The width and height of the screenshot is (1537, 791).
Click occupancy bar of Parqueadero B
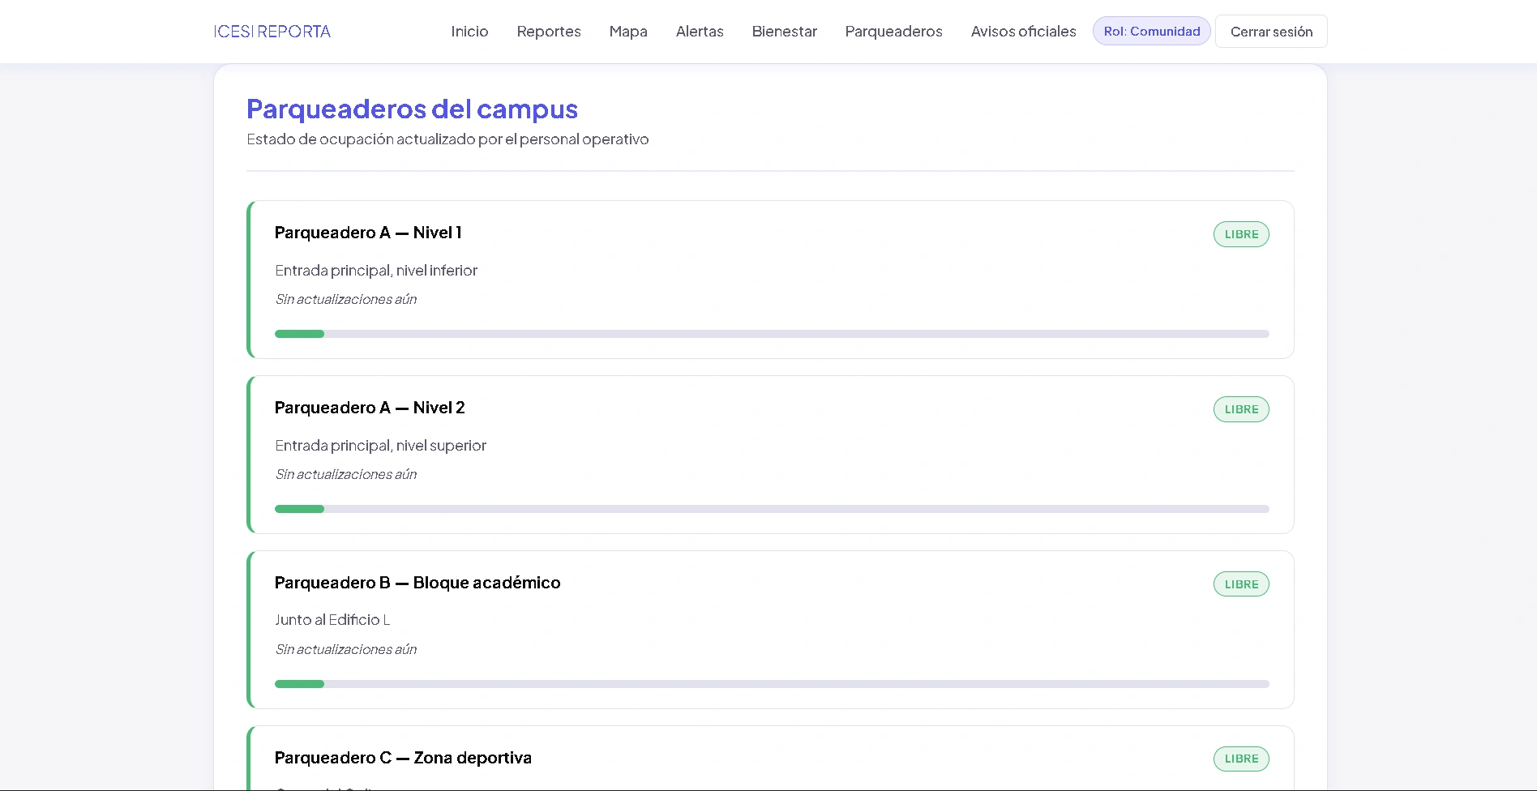[x=772, y=684]
